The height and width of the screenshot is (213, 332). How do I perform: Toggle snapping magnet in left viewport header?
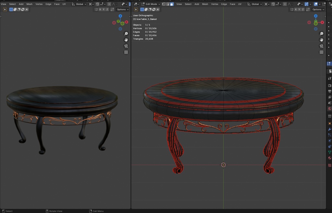click(97, 4)
